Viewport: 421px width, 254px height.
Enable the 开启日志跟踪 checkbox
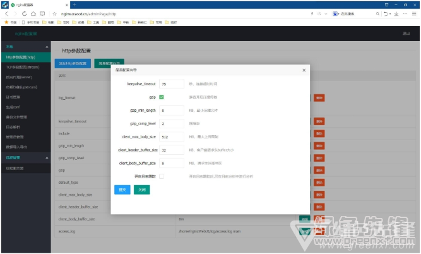tap(162, 176)
